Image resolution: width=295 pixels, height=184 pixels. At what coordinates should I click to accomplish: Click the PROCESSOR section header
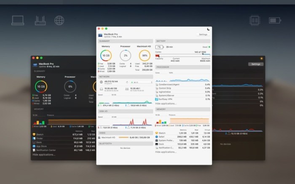coord(182,67)
